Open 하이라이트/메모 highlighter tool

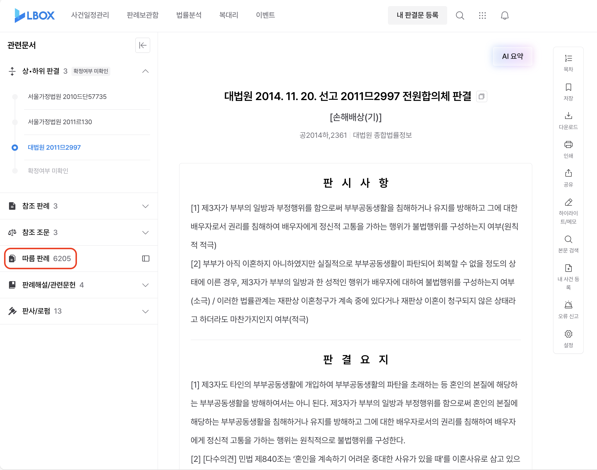point(568,211)
